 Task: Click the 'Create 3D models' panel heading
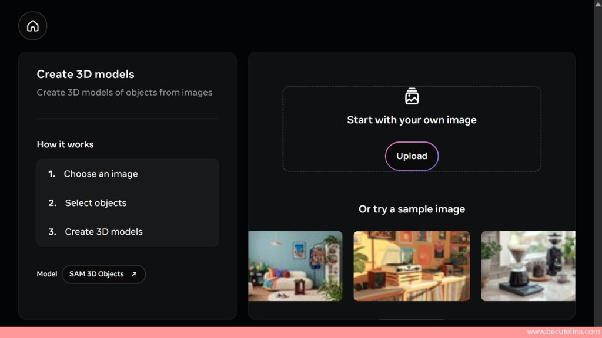[85, 75]
